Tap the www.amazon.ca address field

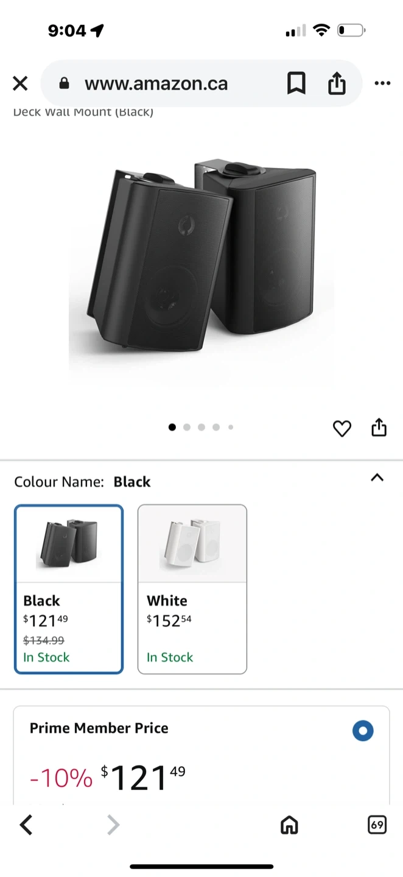[156, 84]
